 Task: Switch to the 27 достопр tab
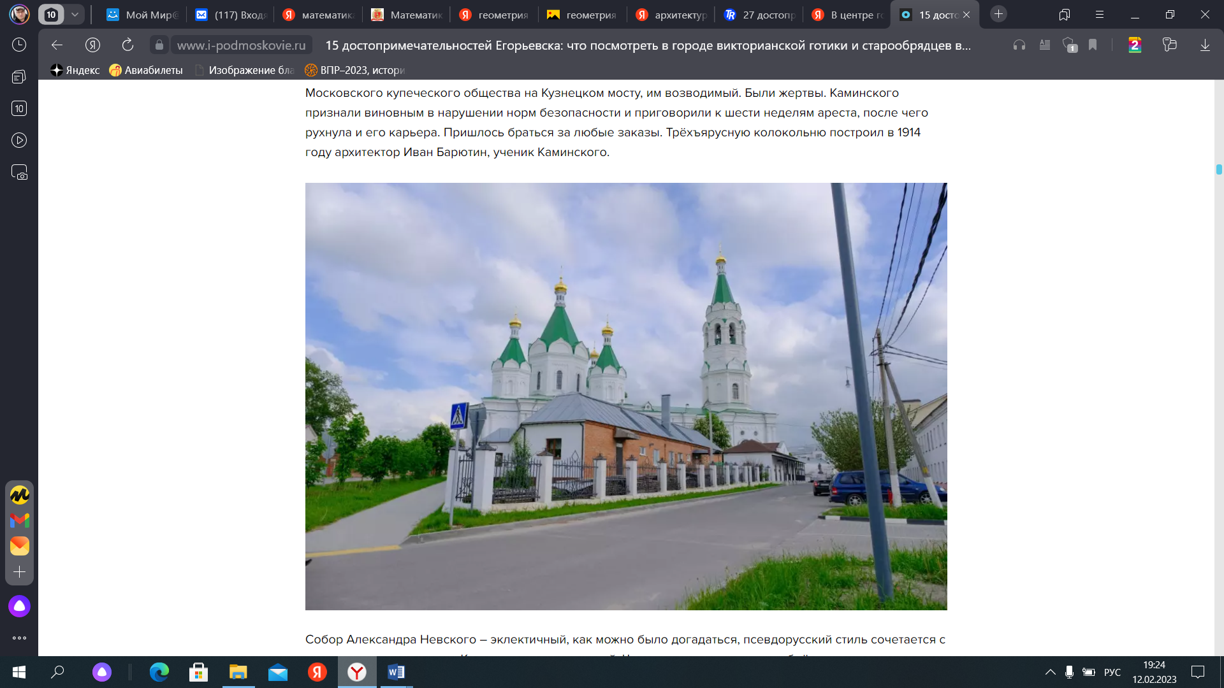click(x=759, y=15)
